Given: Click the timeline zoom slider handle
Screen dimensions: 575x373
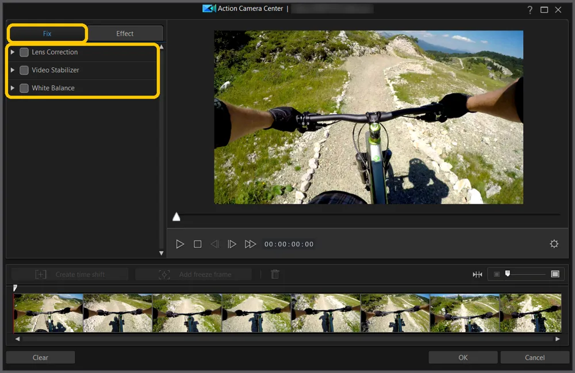Looking at the screenshot, I should pyautogui.click(x=508, y=273).
